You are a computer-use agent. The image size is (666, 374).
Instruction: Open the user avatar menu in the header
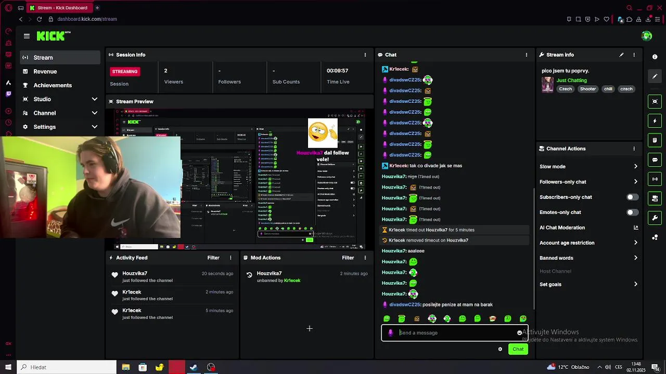(x=647, y=36)
